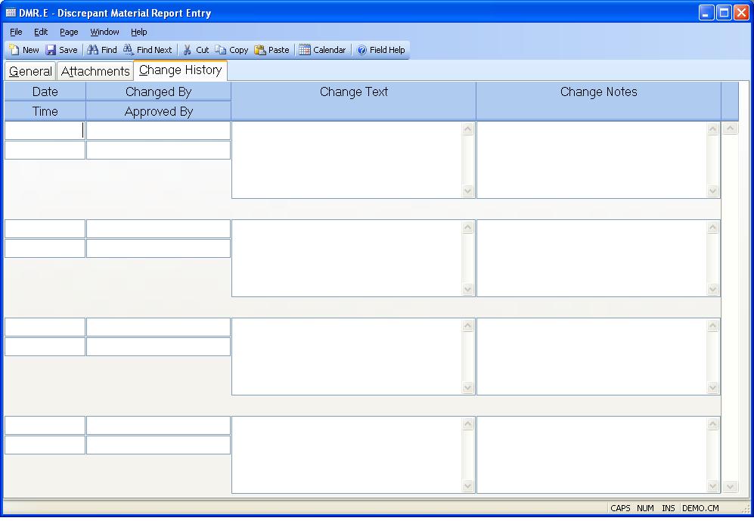
Task: Switch to the Attachments tab
Action: [95, 71]
